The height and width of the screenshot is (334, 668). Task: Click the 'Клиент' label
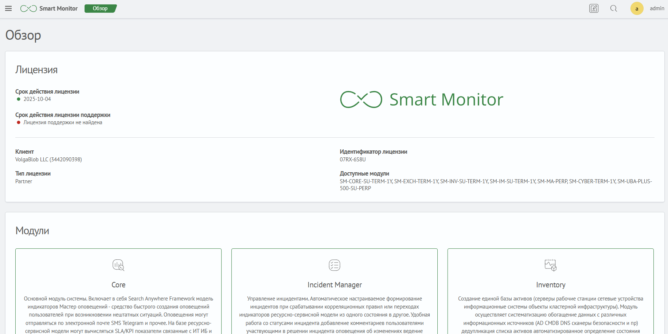pos(24,152)
